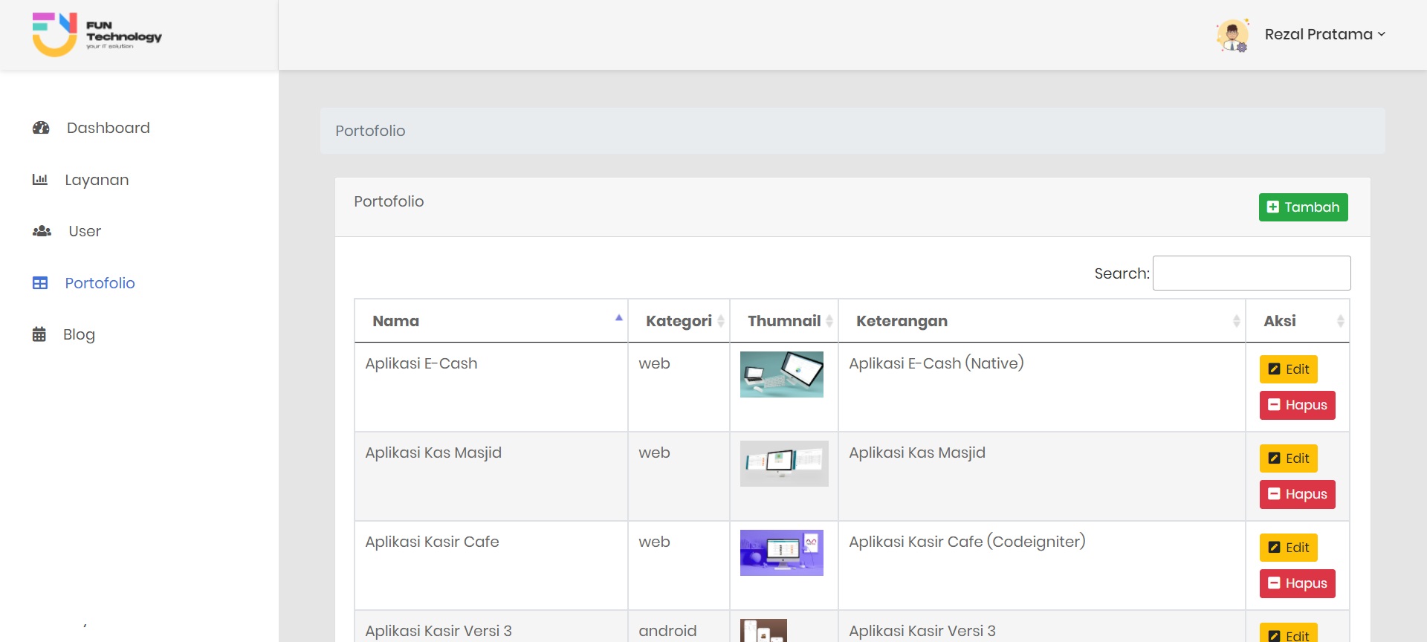Click the Layanan chart icon
Viewport: 1427px width, 642px height.
[x=40, y=180]
